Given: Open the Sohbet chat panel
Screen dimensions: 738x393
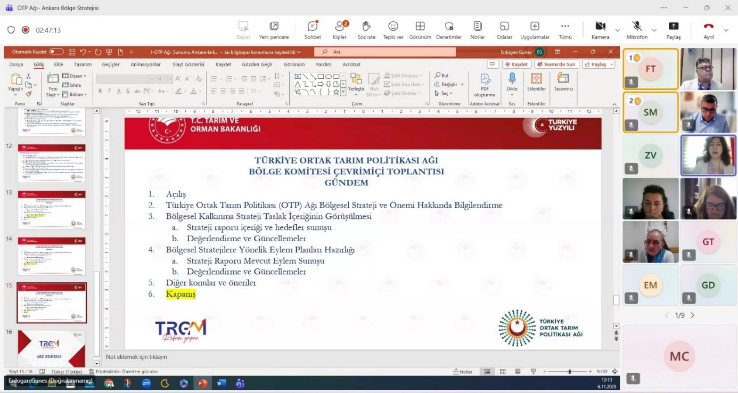Looking at the screenshot, I should (x=313, y=27).
